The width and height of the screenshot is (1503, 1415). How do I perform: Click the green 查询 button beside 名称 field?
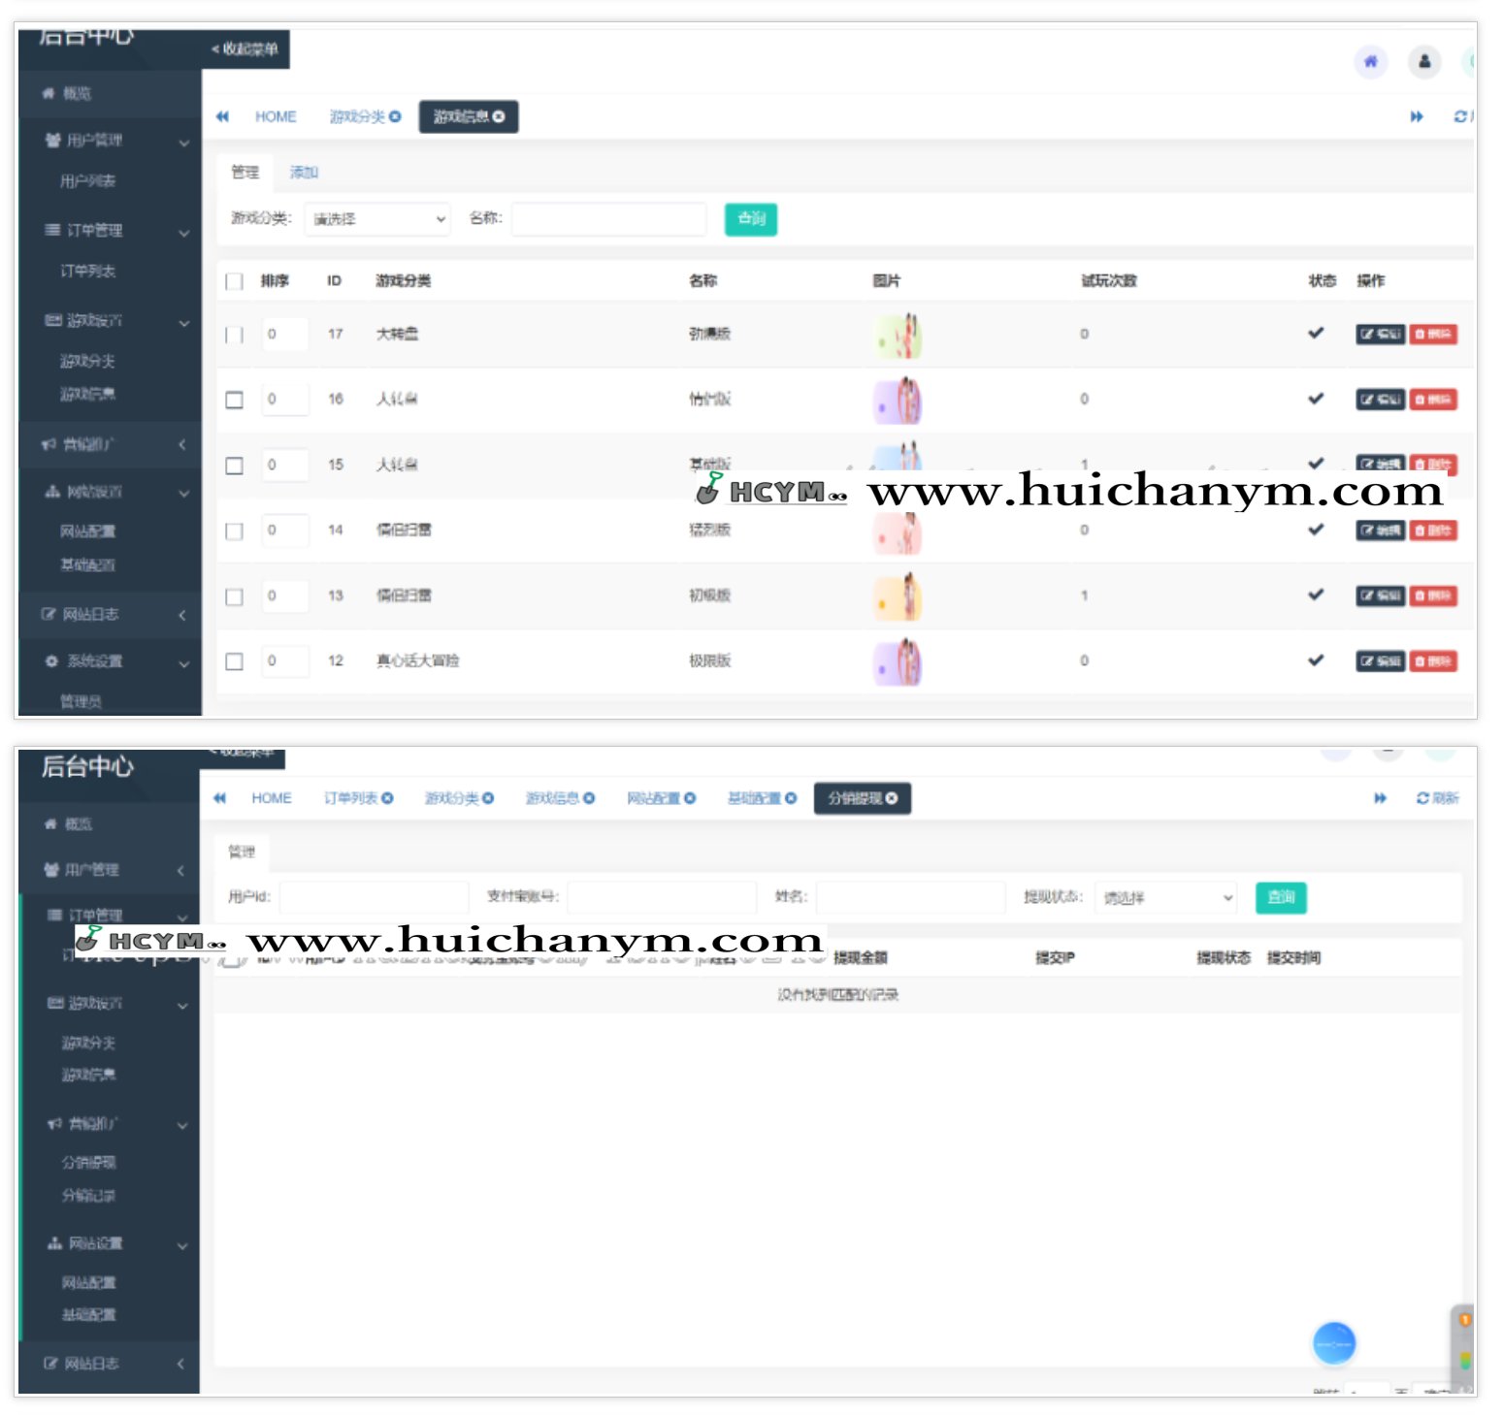tap(750, 219)
